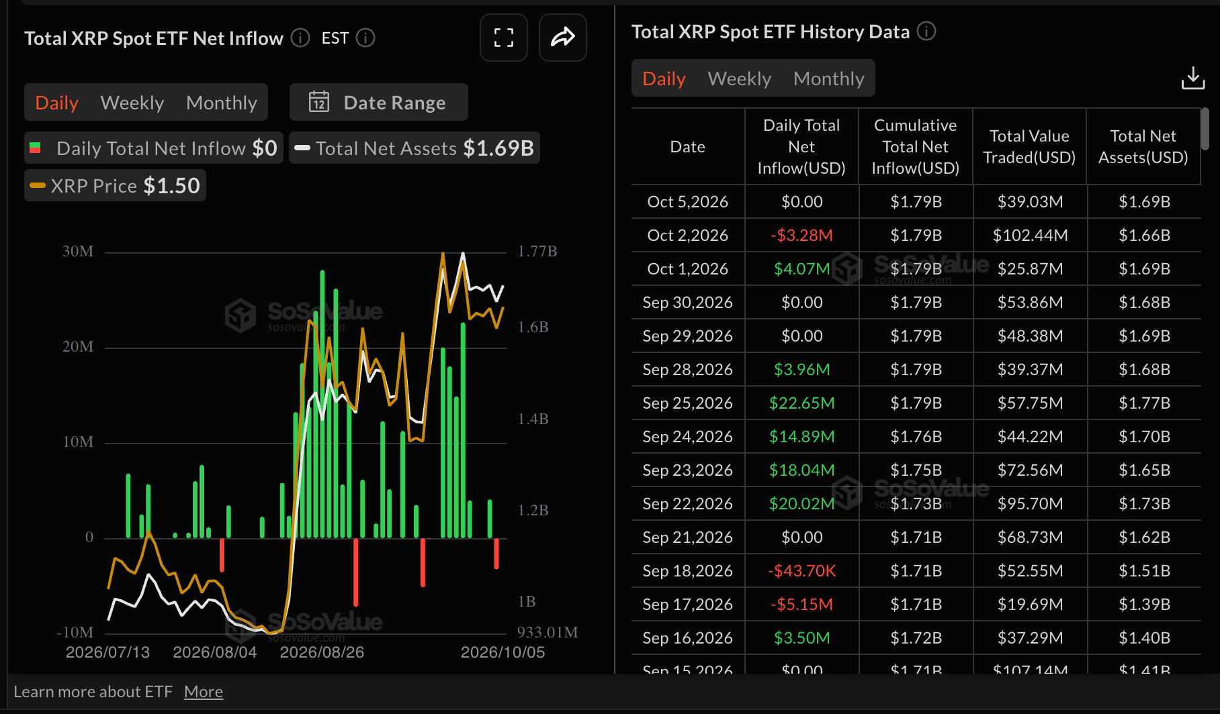Click the $72.56M traded value

1030,470
